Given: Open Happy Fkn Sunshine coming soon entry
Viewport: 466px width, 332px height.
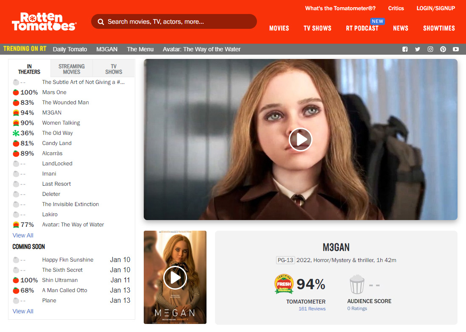Looking at the screenshot, I should pos(68,260).
